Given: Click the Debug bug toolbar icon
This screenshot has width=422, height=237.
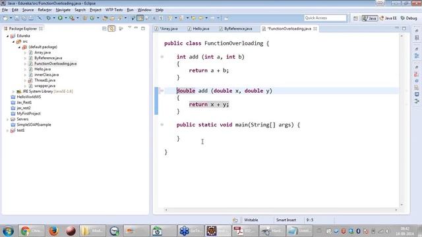Looking at the screenshot, I should (x=48, y=18).
